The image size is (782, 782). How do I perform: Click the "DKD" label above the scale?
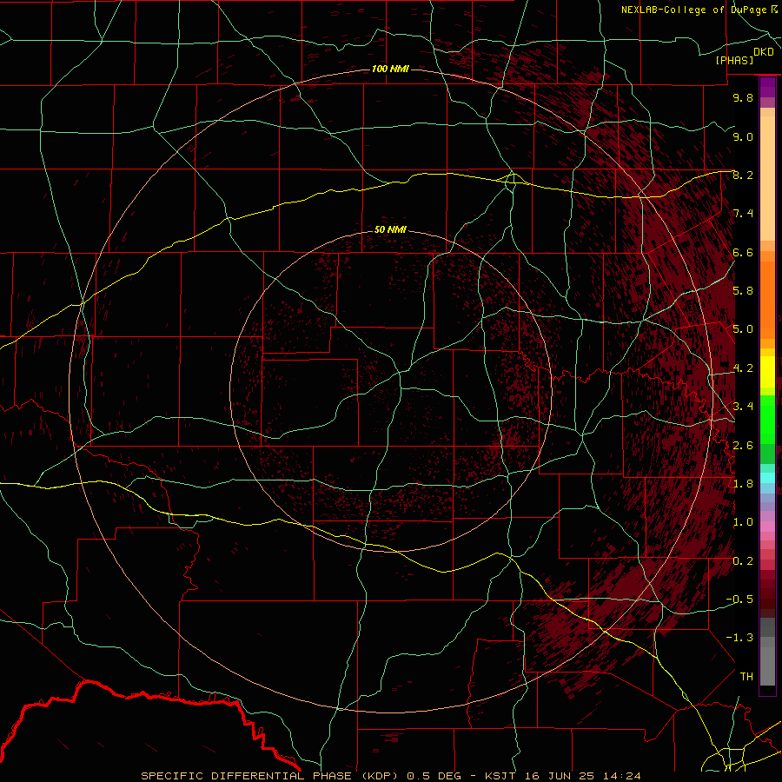tap(764, 52)
